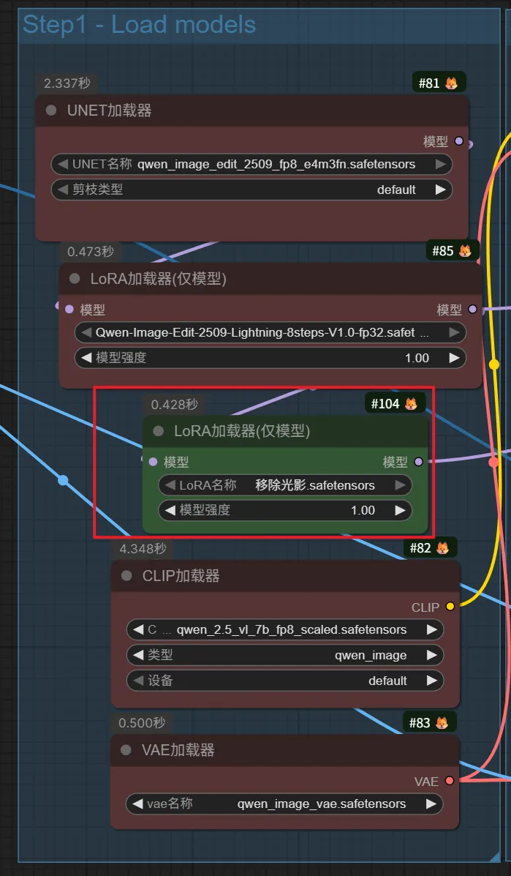Click left arrow of qwen_2.5_vl_7b_fp8_scaled field
This screenshot has height=876, width=511.
click(x=137, y=629)
